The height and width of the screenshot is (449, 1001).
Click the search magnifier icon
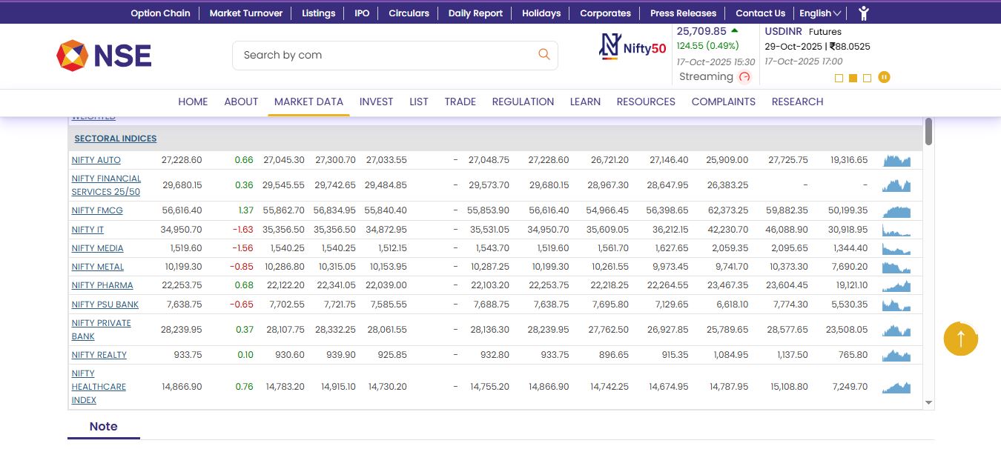tap(544, 55)
